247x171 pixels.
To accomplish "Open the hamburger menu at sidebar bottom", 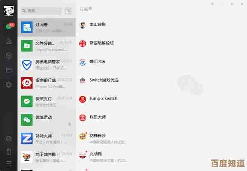I will (9, 164).
